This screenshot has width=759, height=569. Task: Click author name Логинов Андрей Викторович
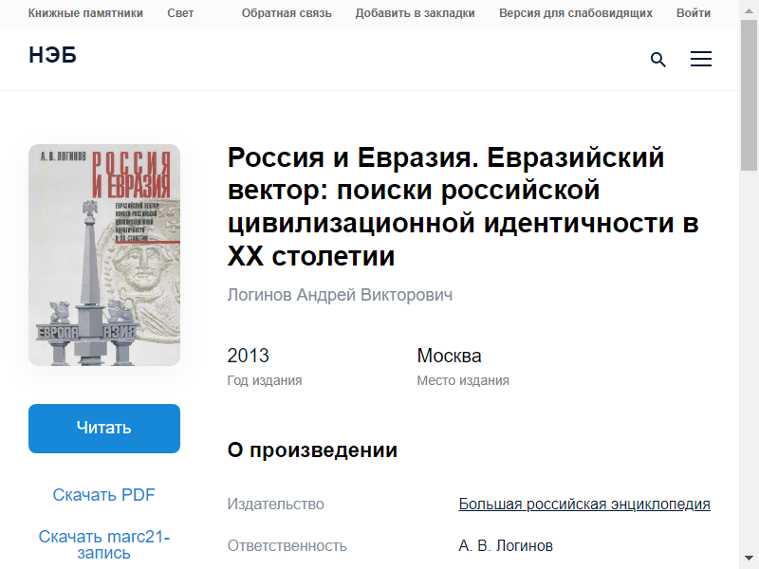(340, 295)
